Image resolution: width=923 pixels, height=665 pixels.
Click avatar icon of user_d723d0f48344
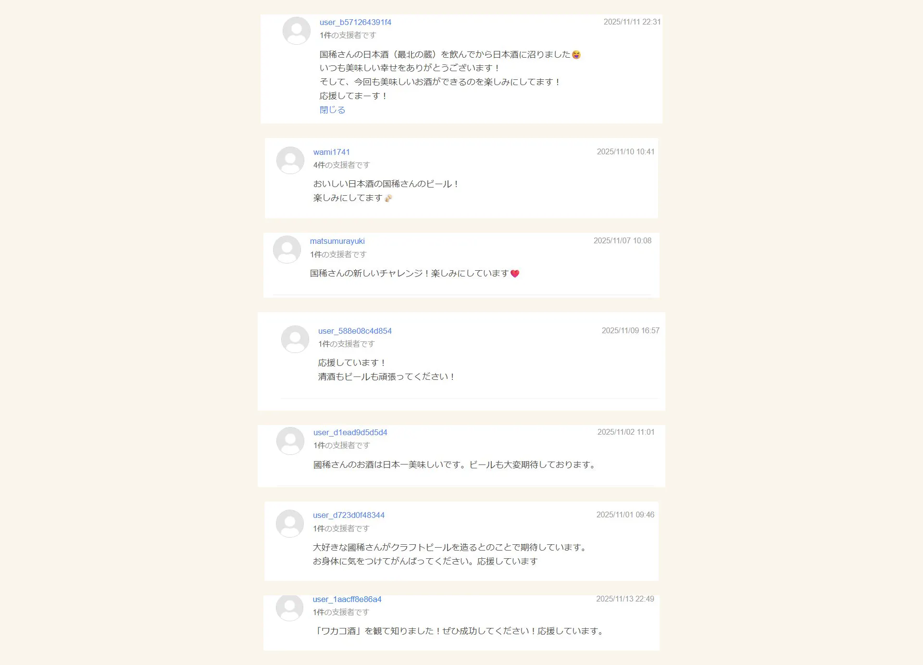[x=290, y=524]
